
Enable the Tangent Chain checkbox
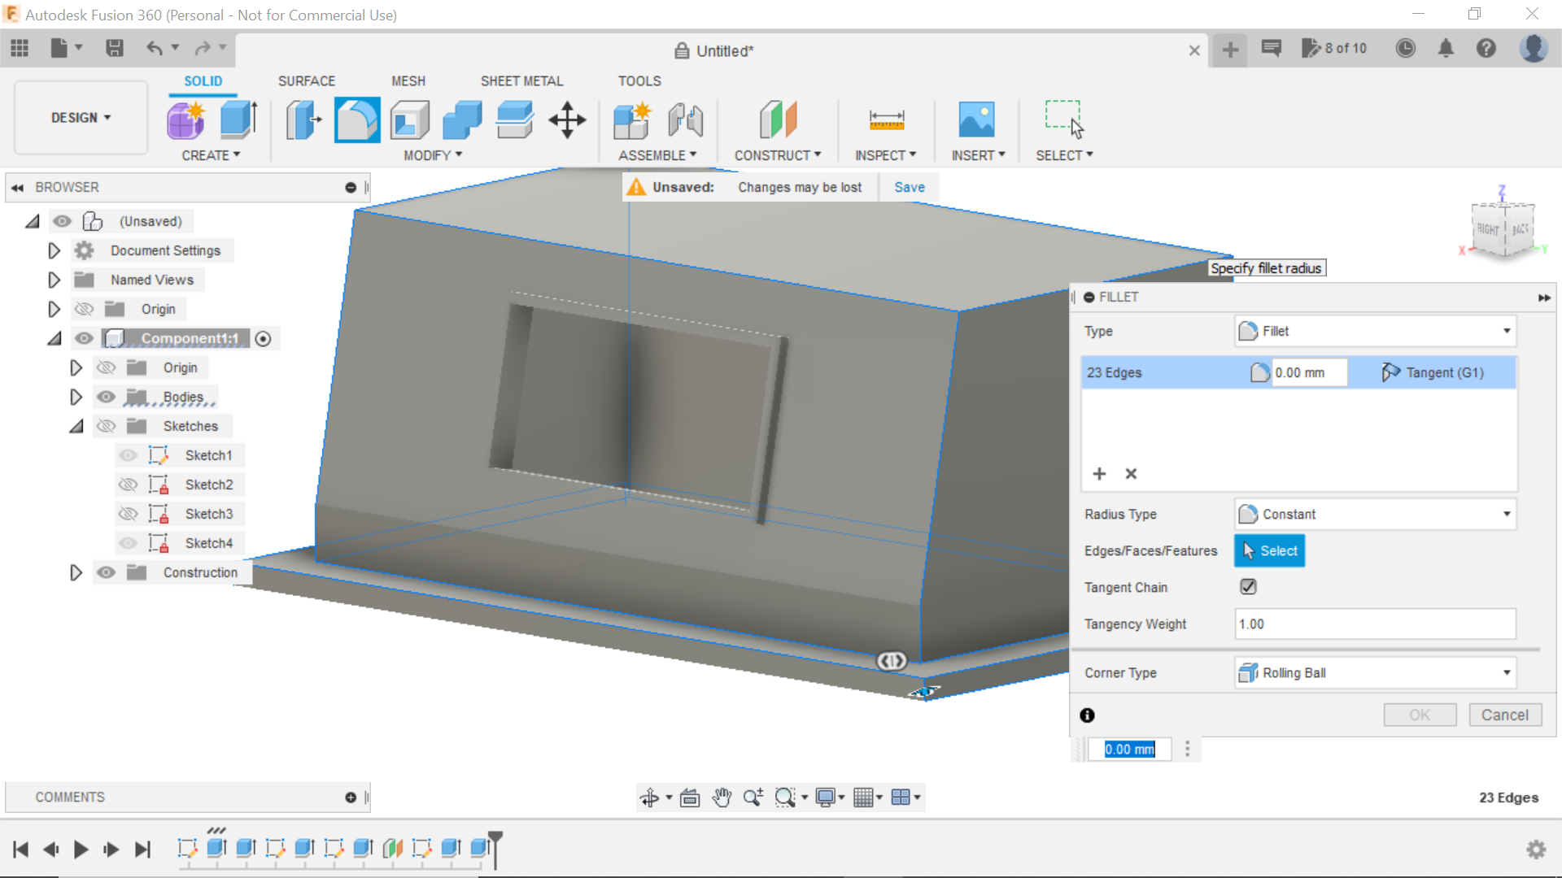point(1247,586)
